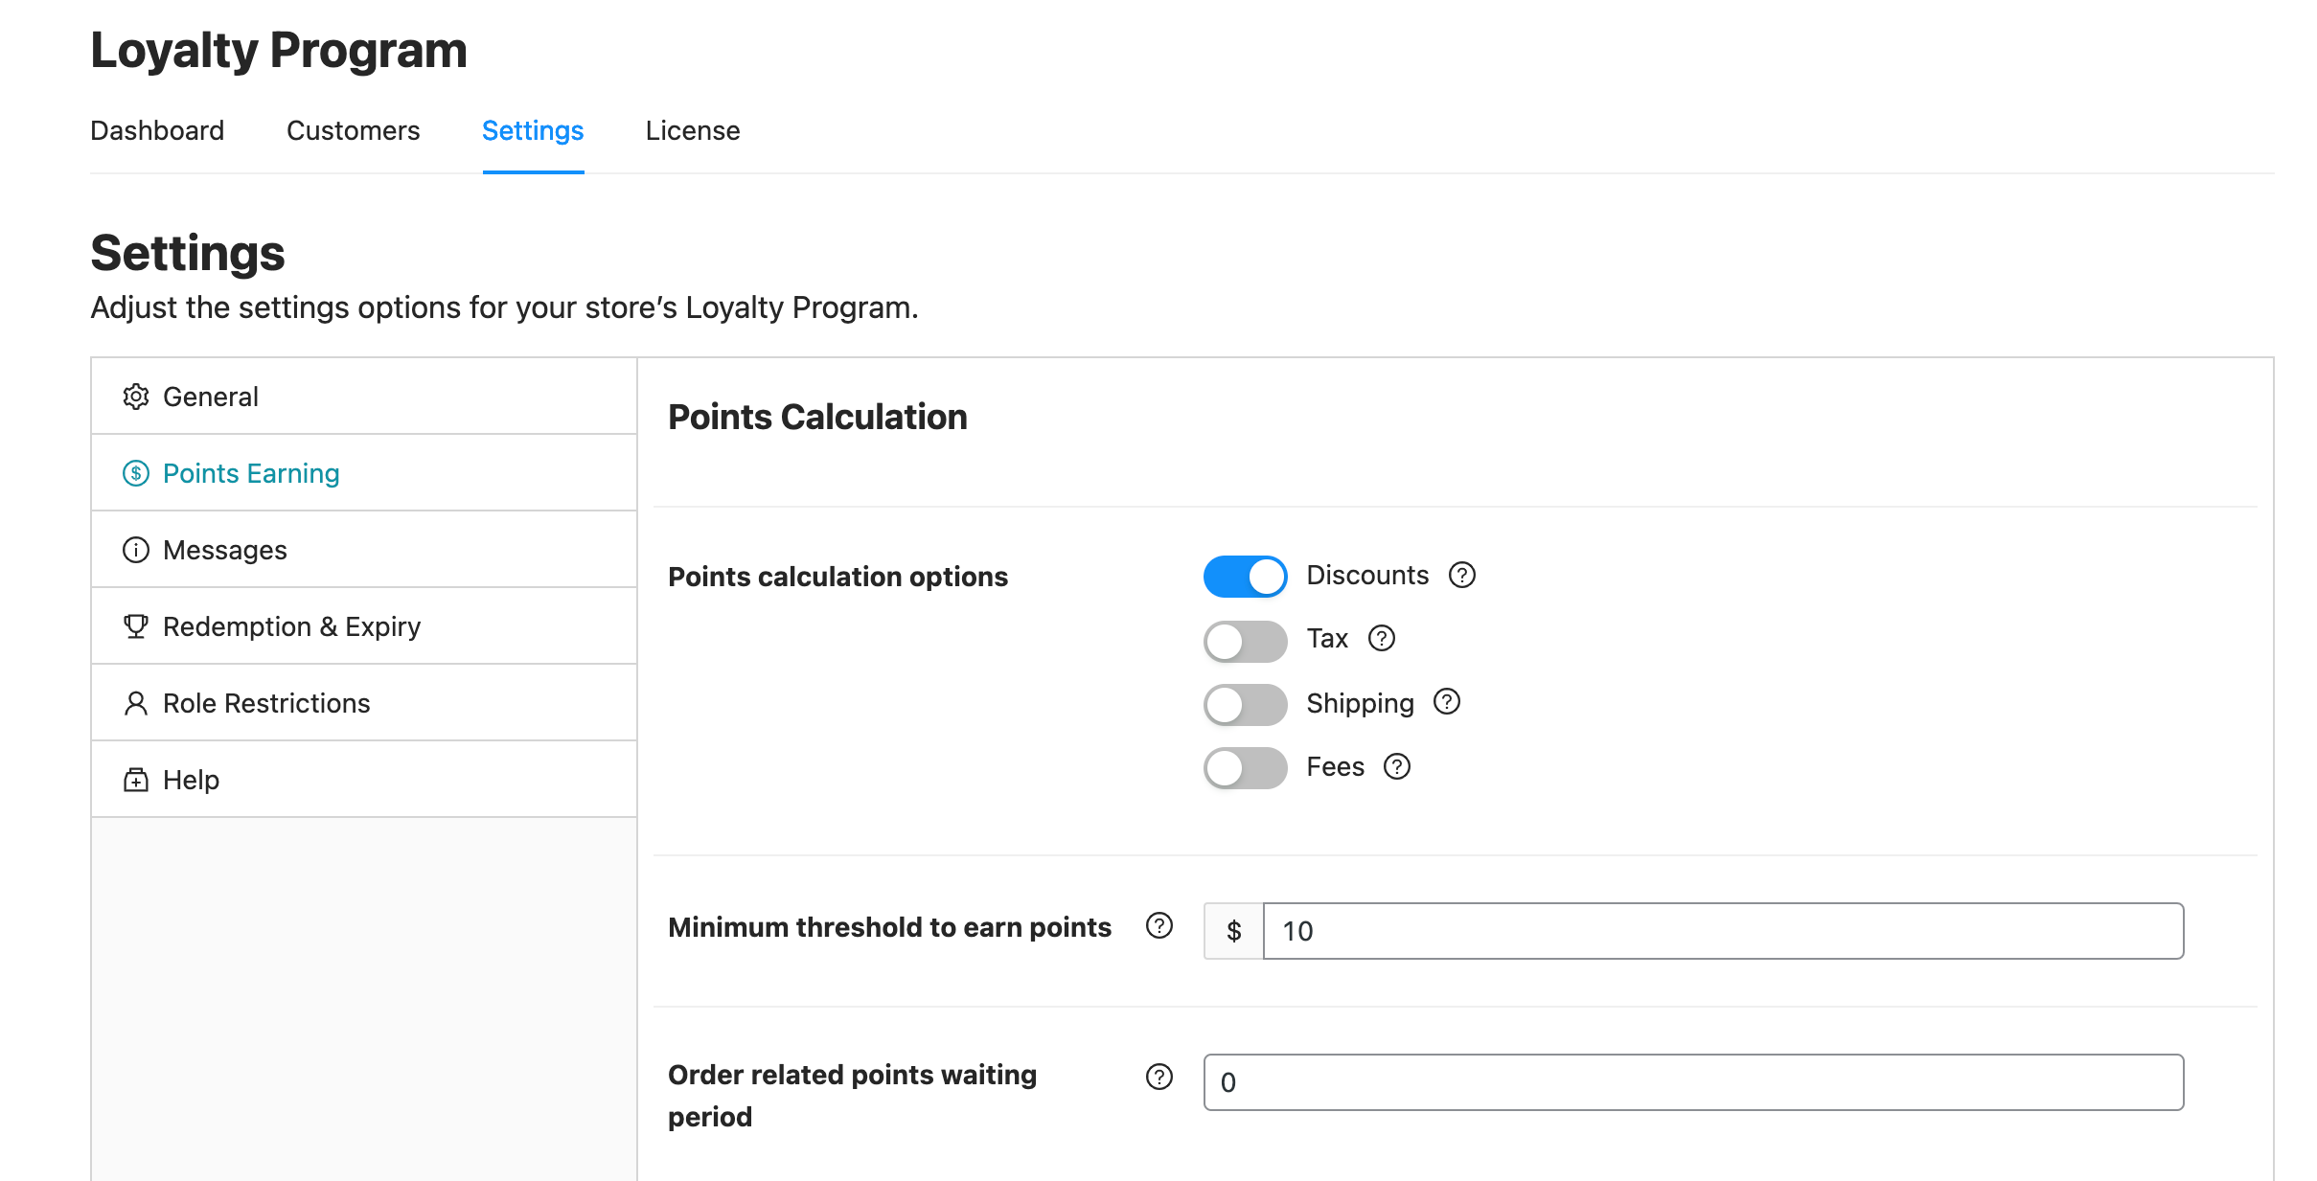The width and height of the screenshot is (2317, 1181).
Task: Go to the License tab
Action: 692,130
